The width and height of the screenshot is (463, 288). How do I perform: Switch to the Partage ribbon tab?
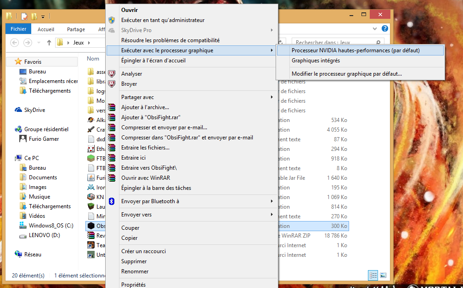click(x=76, y=29)
